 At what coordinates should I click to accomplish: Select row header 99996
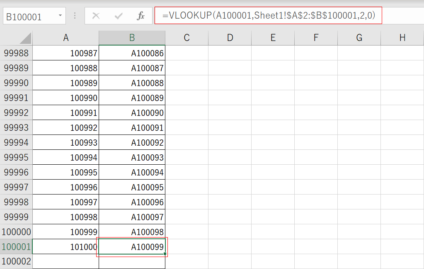pos(16,172)
